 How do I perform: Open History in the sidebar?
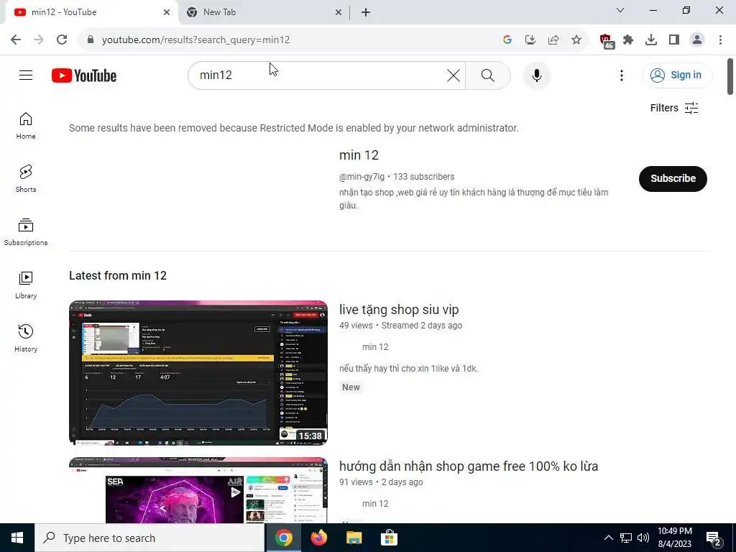(x=26, y=338)
